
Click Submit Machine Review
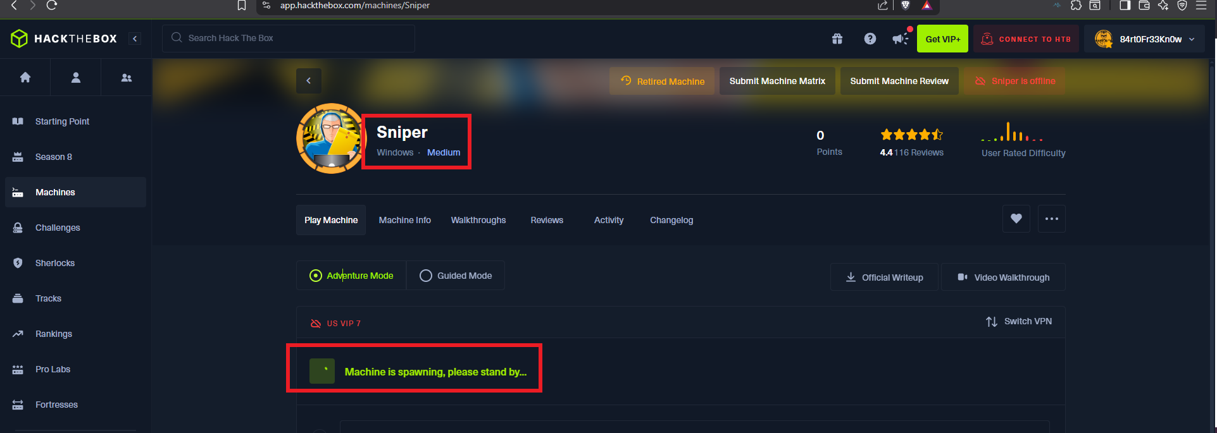[x=899, y=81]
